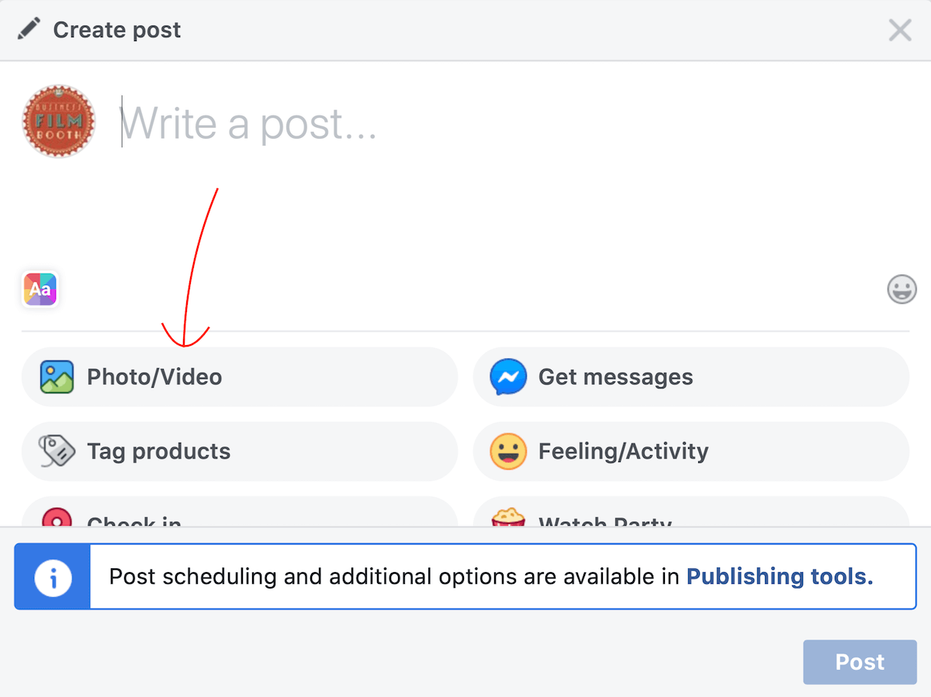Screen dimensions: 931x697
Task: Choose the Feeling/Activity text label
Action: pos(624,451)
